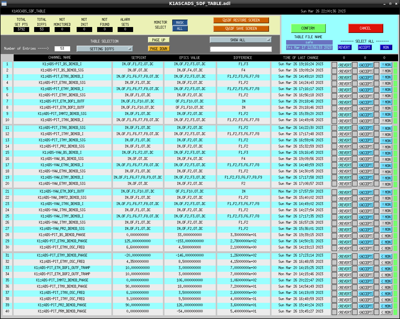Click <ACCEPT for row 17 K1:ADS-YAW_ETMX_DEMOD_I
400x319 pixels.
coord(366,165)
